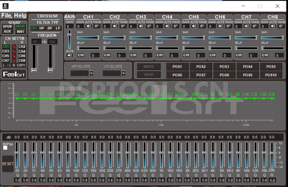This screenshot has height=187, width=288.
Task: Click the MAIN gain vertical slider
Action: (x=69, y=39)
